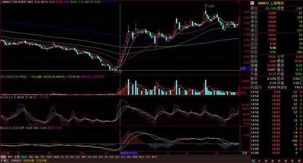Select the 笔 tick detail tab
The height and width of the screenshot is (163, 303).
coord(253,161)
